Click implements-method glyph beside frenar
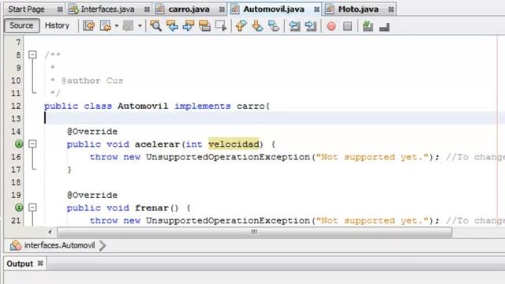 pyautogui.click(x=19, y=207)
